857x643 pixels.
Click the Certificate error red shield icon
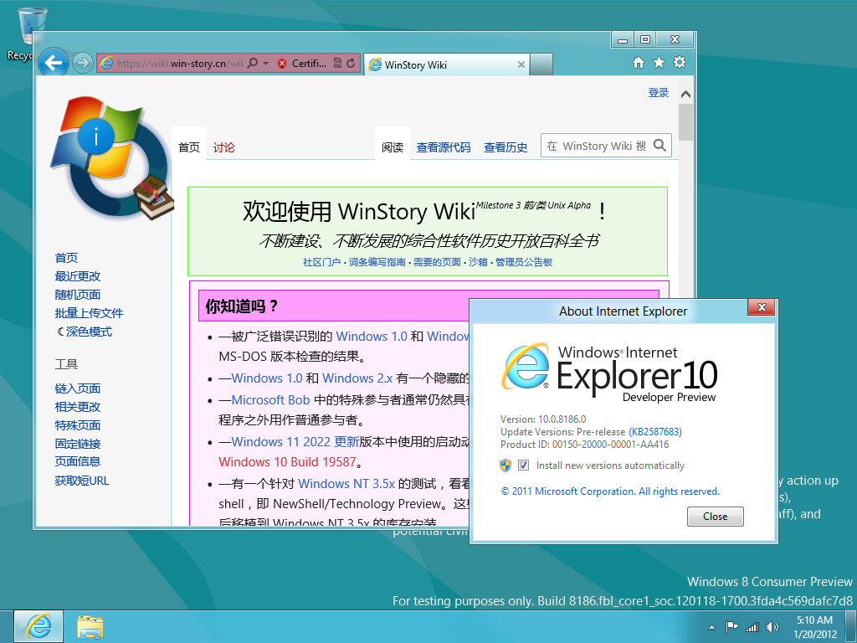[x=282, y=64]
